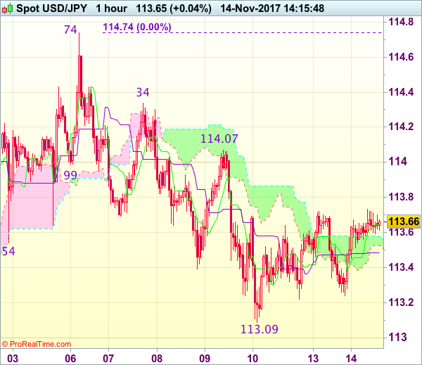Click the '13' date axis label
This screenshot has height=365, width=422.
click(313, 359)
